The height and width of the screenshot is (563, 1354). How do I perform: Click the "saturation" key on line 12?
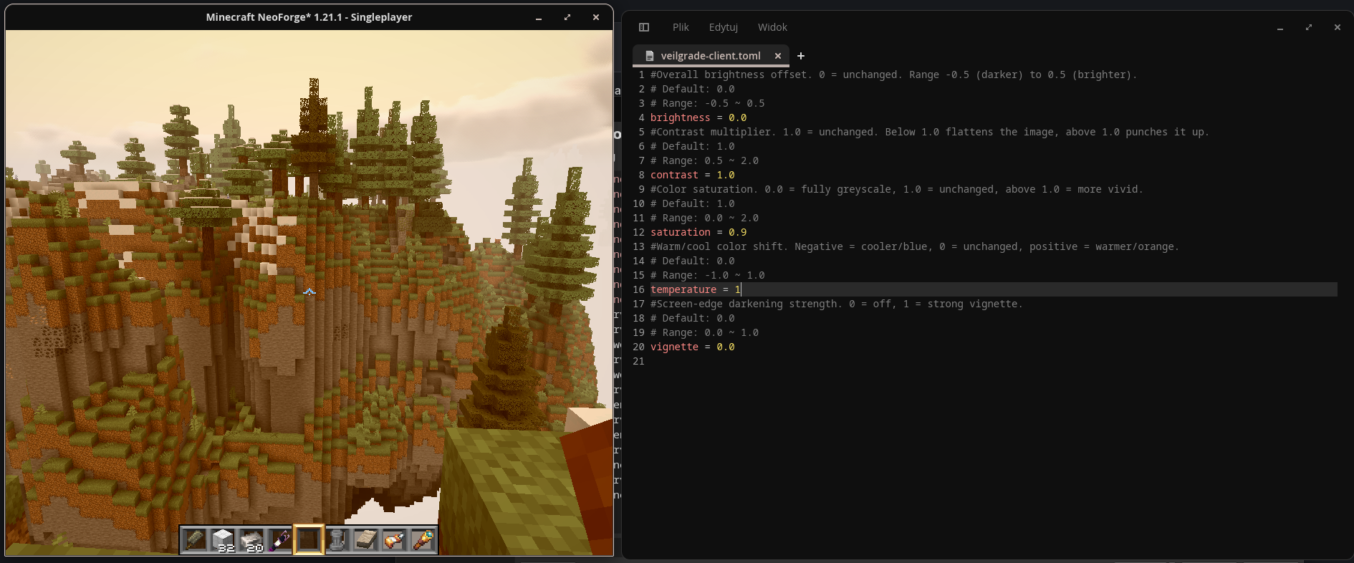click(681, 232)
